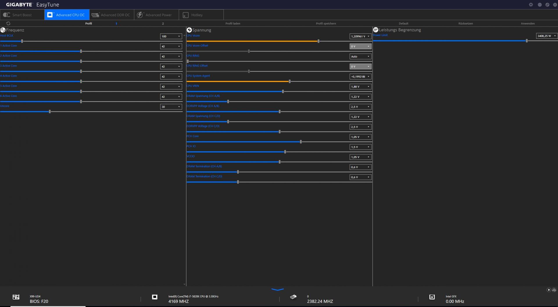
Task: Open the hardware monitor waveform icon
Action: coord(554,290)
